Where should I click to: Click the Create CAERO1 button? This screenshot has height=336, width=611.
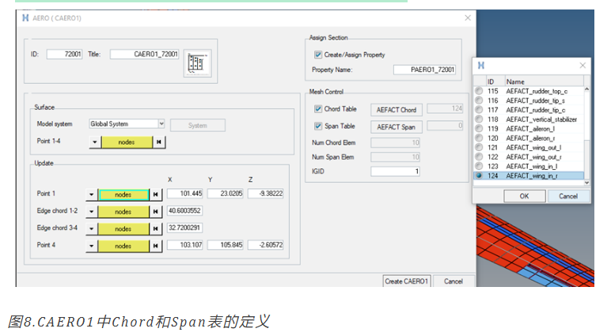(407, 281)
